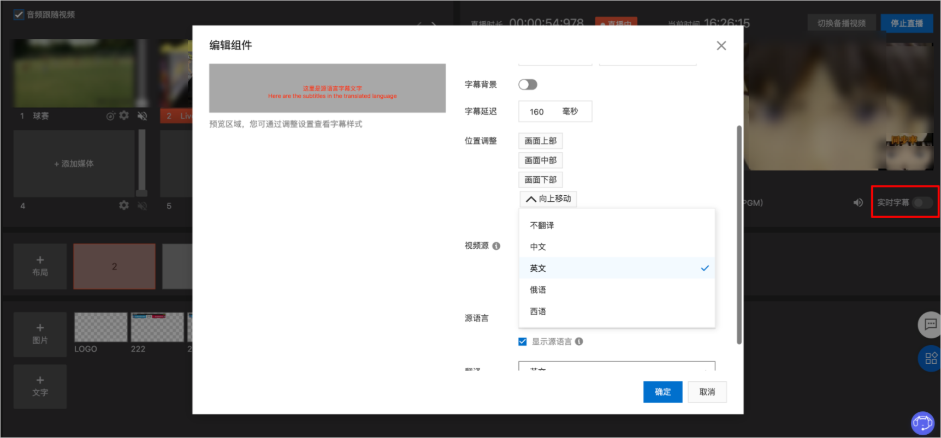Image resolution: width=941 pixels, height=438 pixels.
Task: Click the 直播中 status badge
Action: pyautogui.click(x=616, y=23)
